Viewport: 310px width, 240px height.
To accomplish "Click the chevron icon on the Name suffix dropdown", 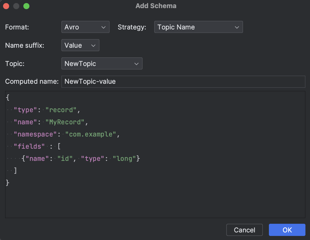I will tap(93, 45).
